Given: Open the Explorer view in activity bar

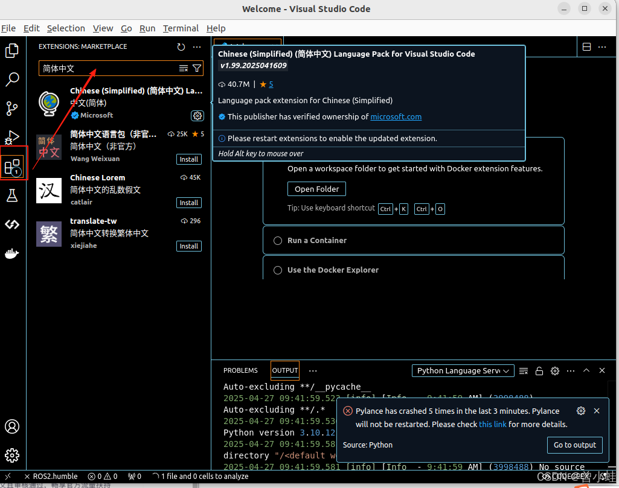Looking at the screenshot, I should (x=12, y=51).
